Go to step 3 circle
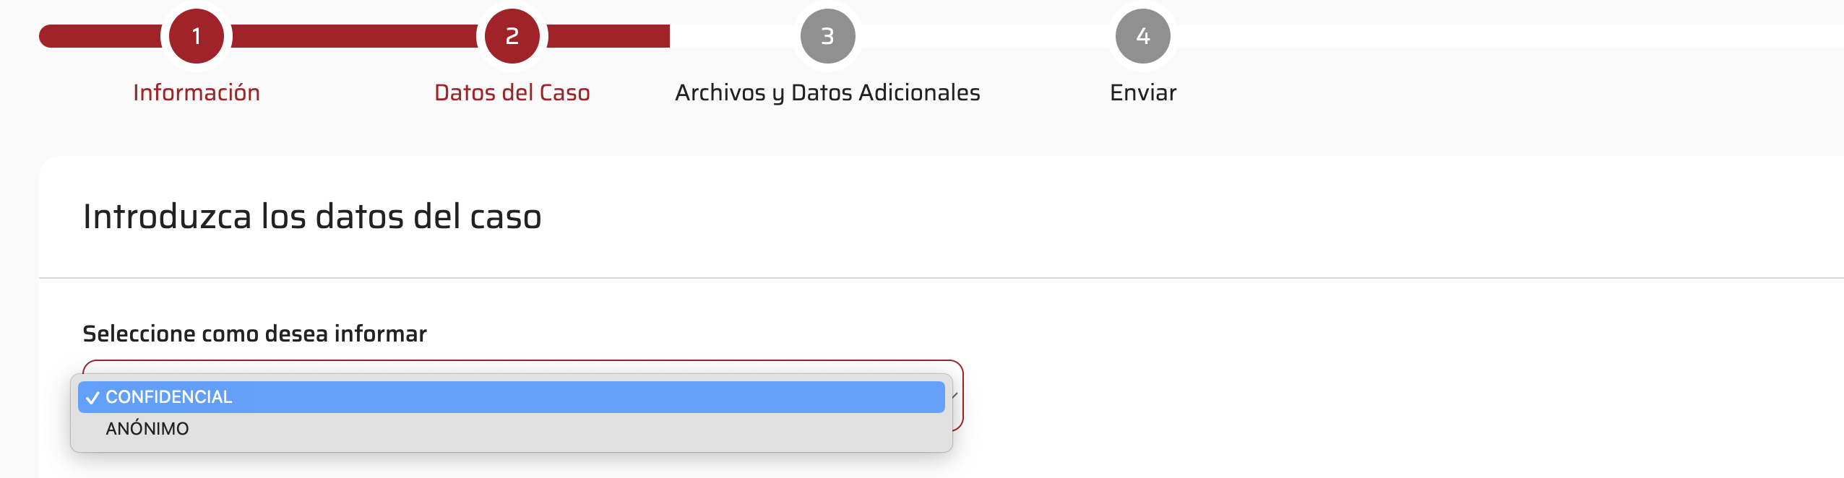 [x=827, y=36]
